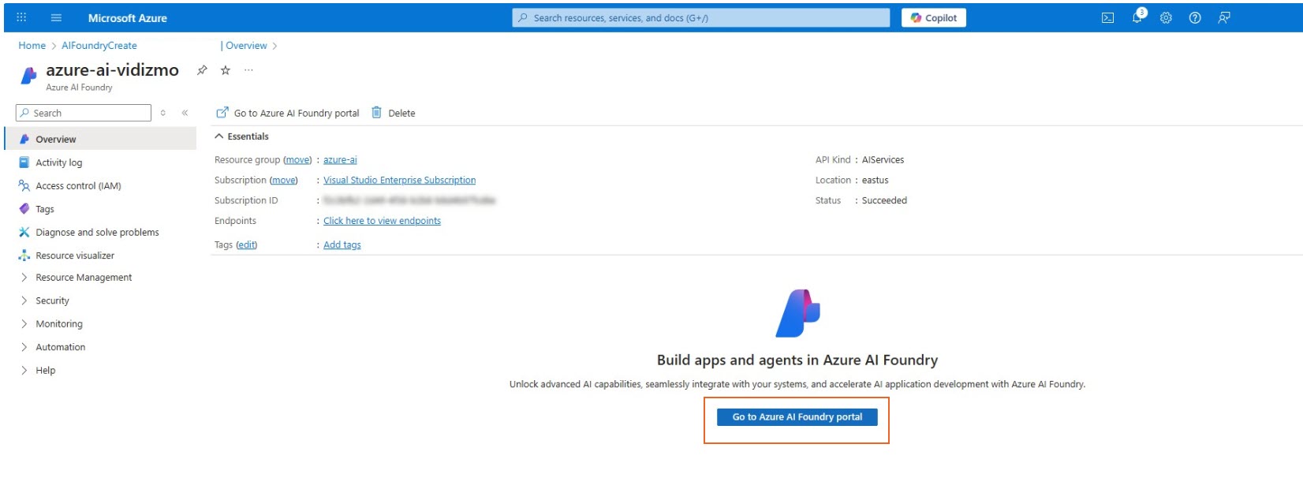Screen dimensions: 1303x489
Task: Expand the Security menu group
Action: pos(24,300)
